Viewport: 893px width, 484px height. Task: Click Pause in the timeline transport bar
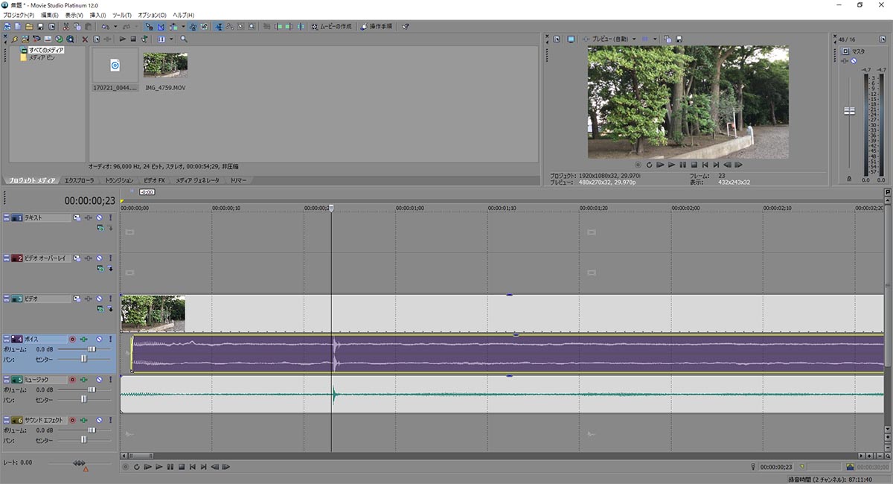[x=170, y=467]
